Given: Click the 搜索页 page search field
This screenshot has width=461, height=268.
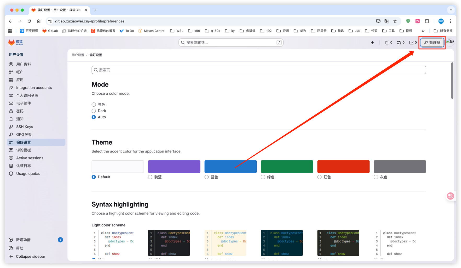Looking at the screenshot, I should [x=258, y=70].
